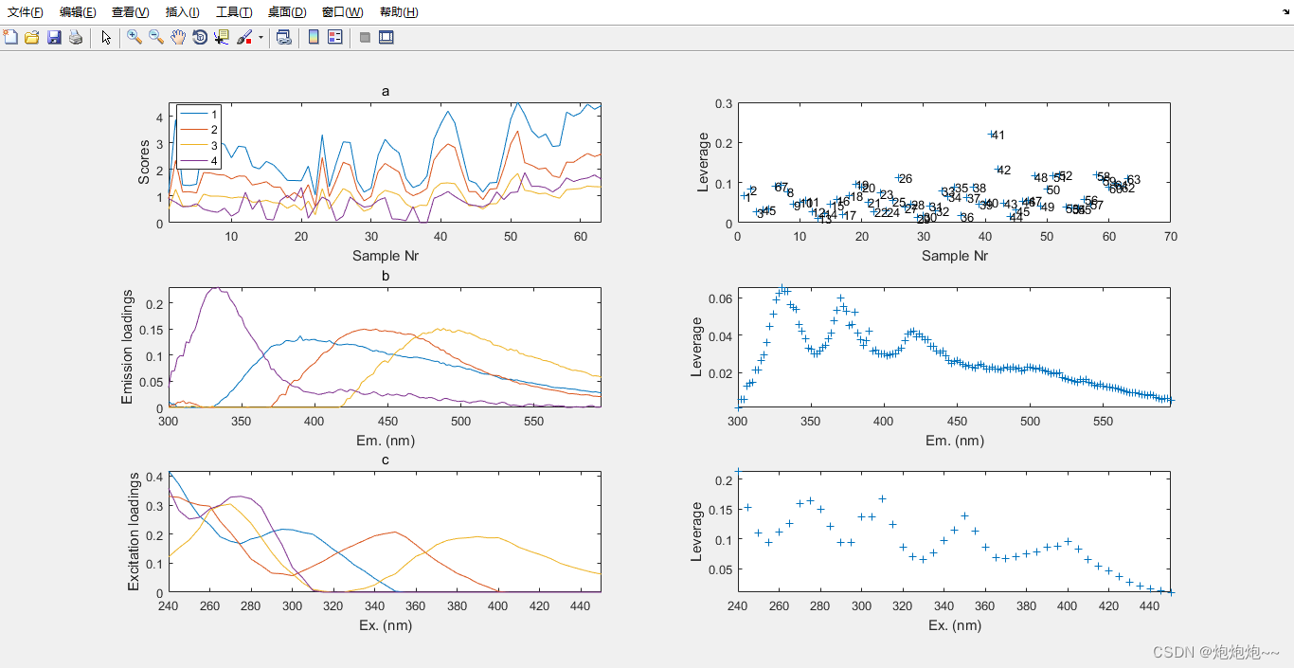Click the 'Emission loadings' y-axis label
The width and height of the screenshot is (1294, 668).
point(127,347)
